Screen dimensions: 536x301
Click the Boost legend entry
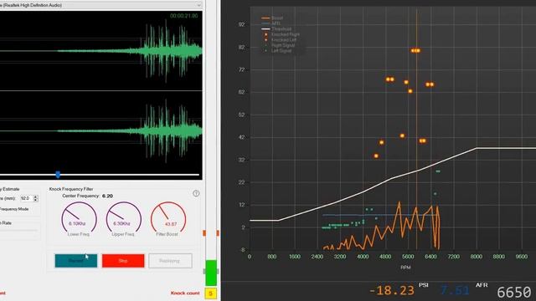point(272,18)
